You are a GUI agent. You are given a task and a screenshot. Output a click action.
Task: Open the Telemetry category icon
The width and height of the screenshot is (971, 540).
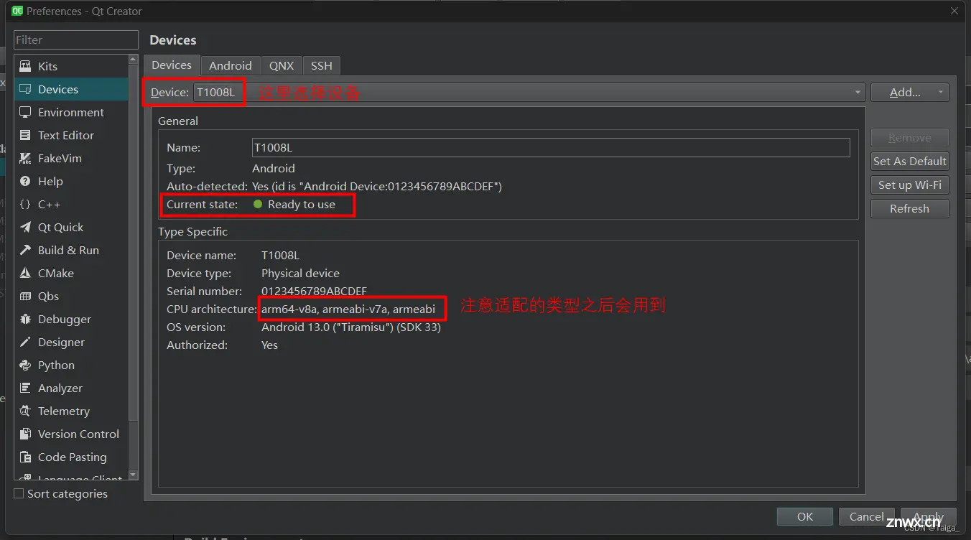[x=26, y=411]
